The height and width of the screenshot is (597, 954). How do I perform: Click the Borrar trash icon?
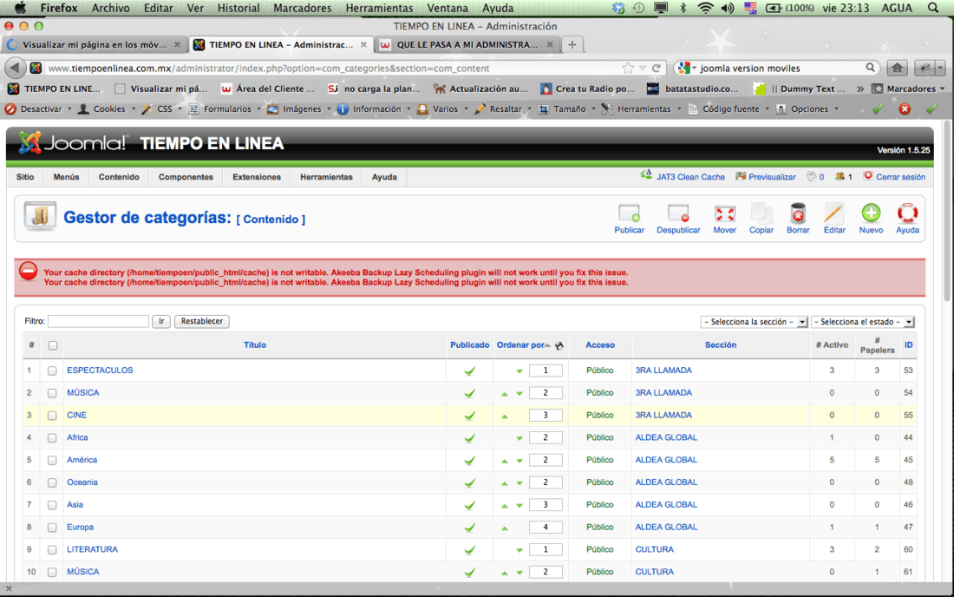tap(798, 213)
